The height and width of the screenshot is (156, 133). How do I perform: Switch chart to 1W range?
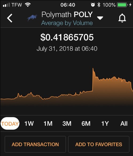[29, 123]
